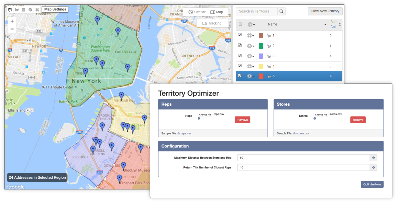Select the hand pan tool on map

point(10,10)
